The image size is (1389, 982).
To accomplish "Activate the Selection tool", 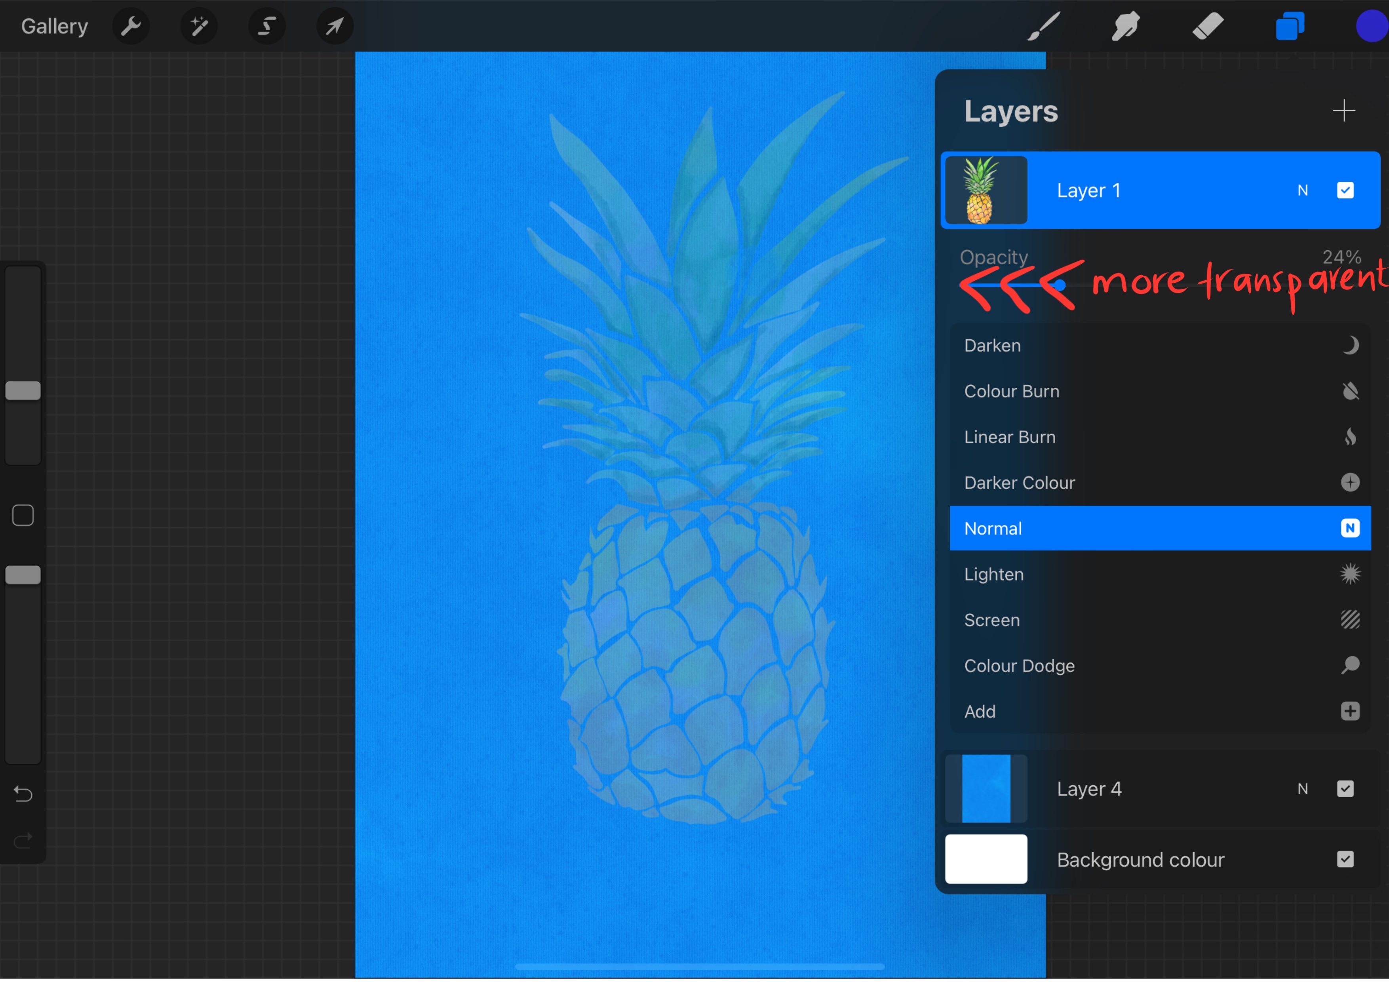I will (267, 26).
